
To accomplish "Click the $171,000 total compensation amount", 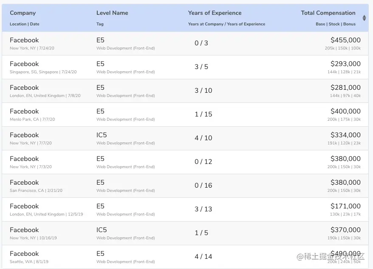I will tap(345, 206).
